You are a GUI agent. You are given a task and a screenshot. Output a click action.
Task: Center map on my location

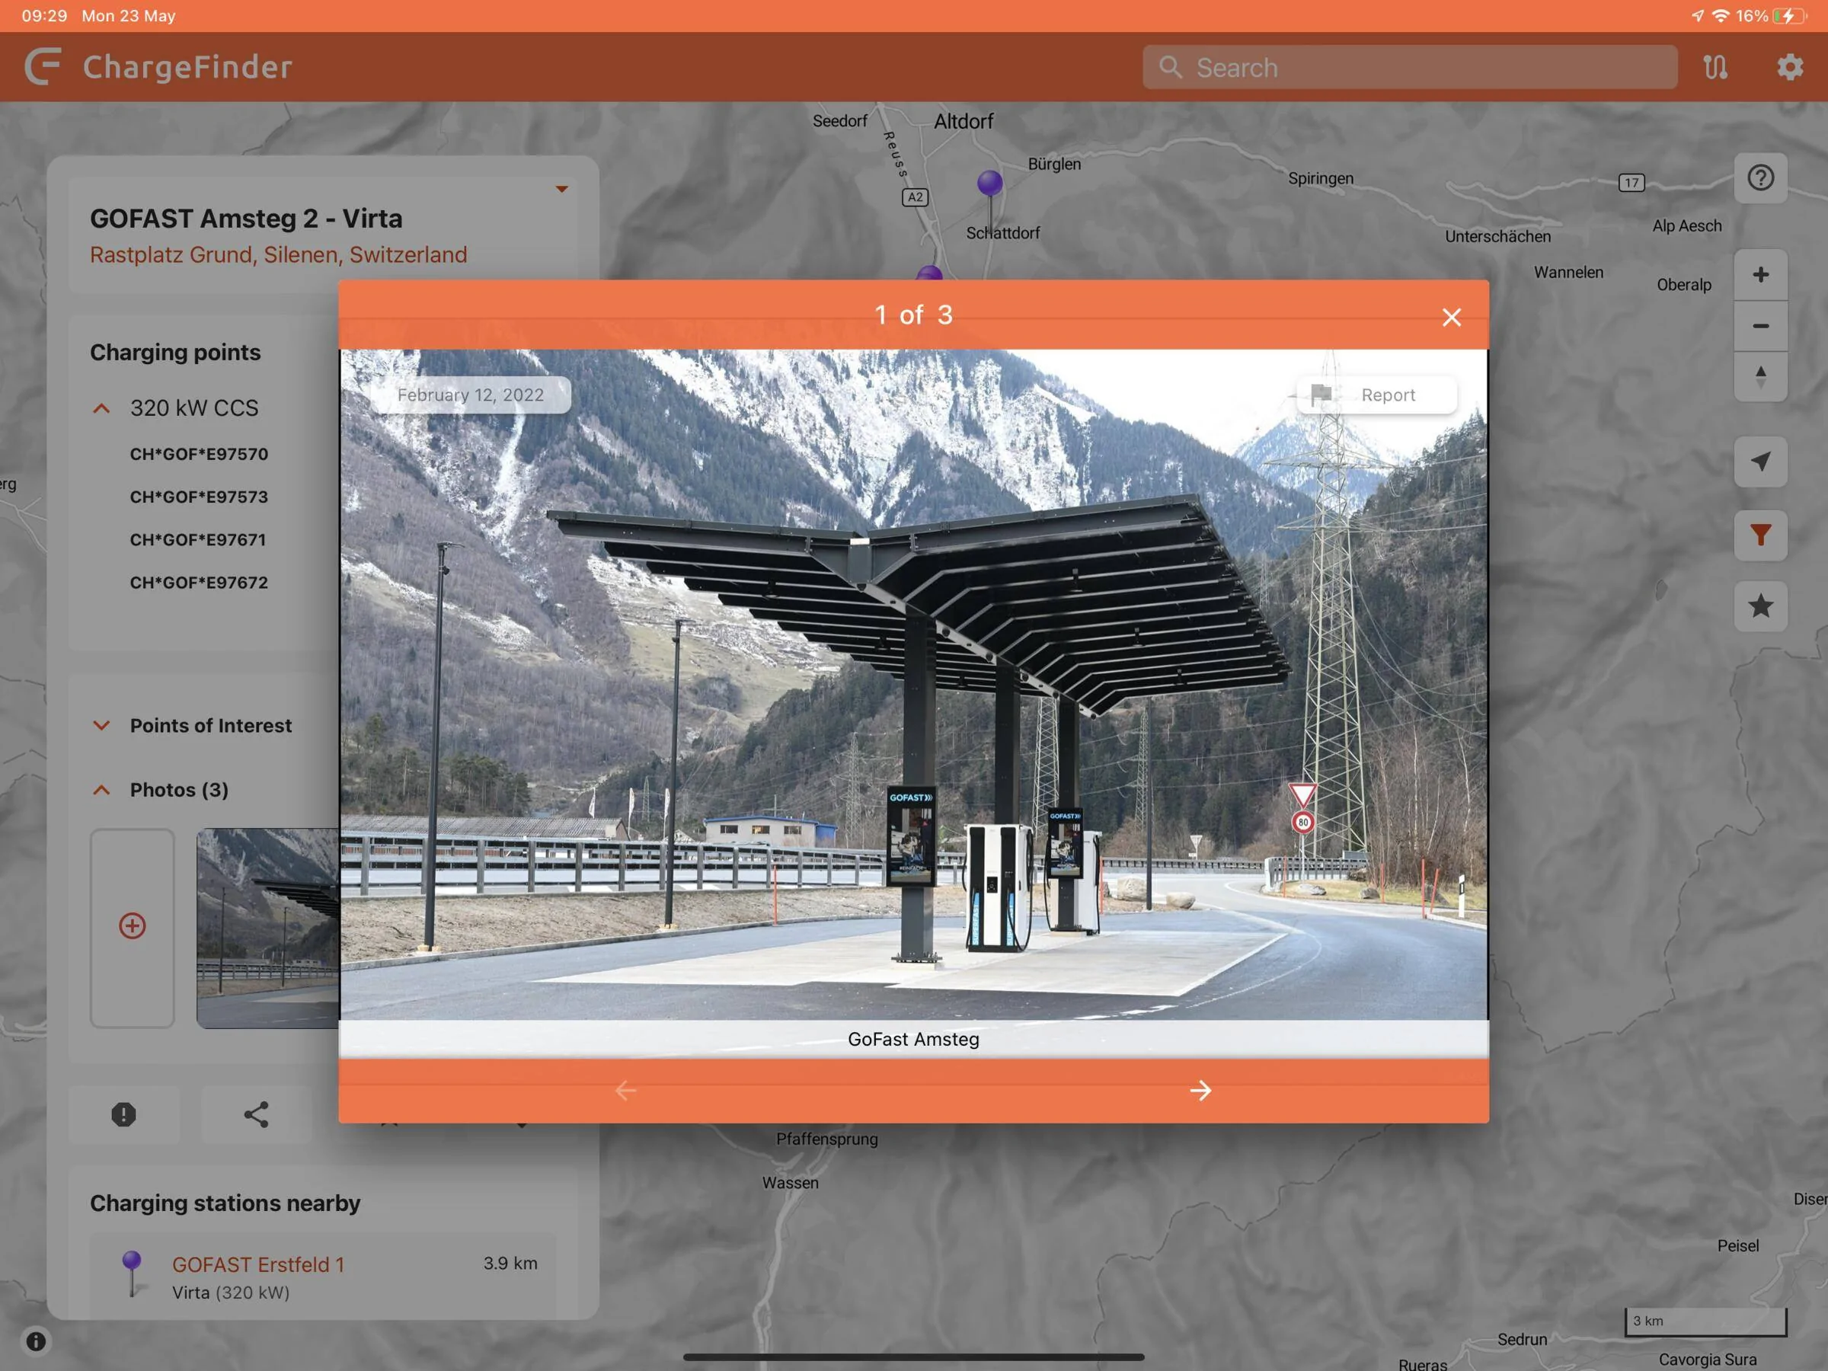point(1760,461)
